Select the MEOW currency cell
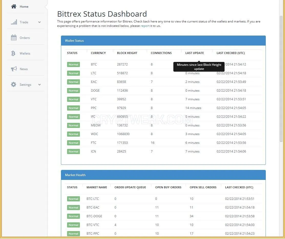Image resolution: width=285 pixels, height=239 pixels. click(96, 125)
